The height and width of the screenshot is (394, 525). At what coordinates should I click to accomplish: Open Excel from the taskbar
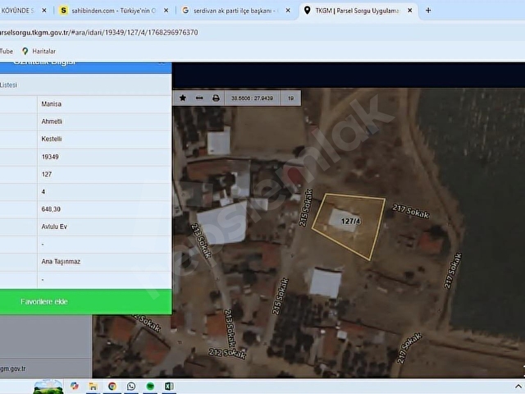pyautogui.click(x=169, y=387)
